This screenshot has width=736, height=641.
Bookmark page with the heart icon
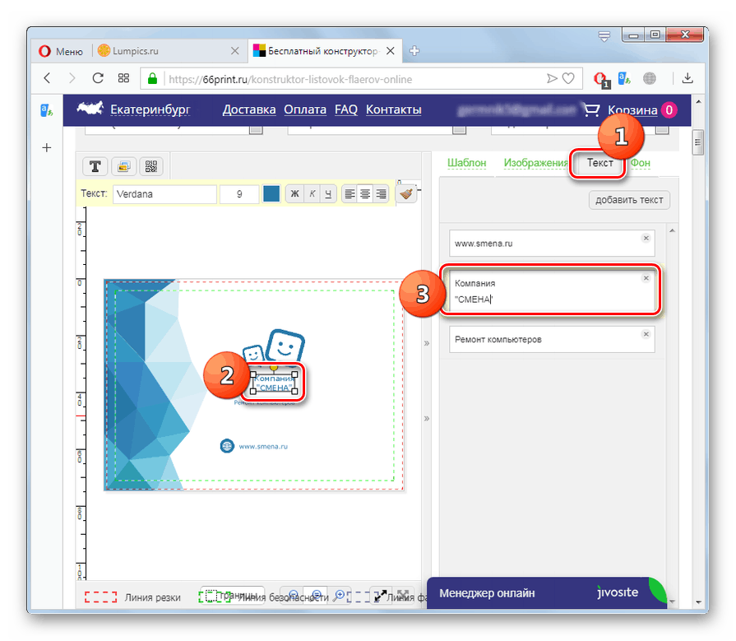click(x=568, y=78)
